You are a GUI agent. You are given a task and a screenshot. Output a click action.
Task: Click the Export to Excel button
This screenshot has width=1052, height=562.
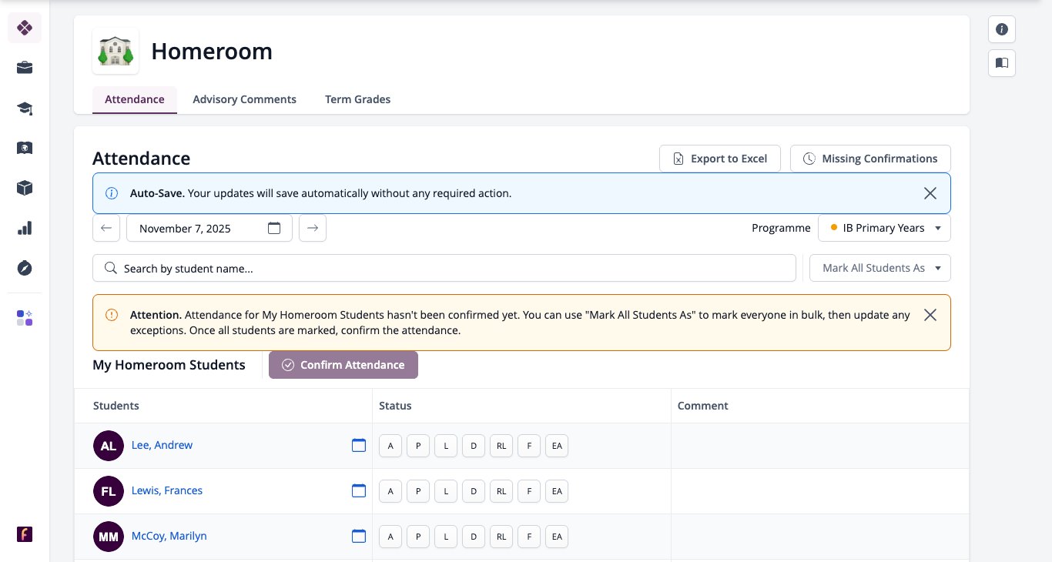click(x=720, y=159)
